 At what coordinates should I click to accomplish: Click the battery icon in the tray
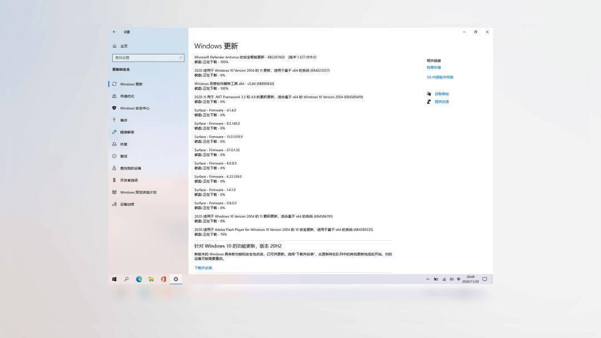coord(436,280)
